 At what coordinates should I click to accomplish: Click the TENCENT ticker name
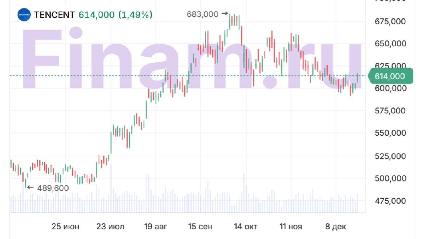coord(54,15)
